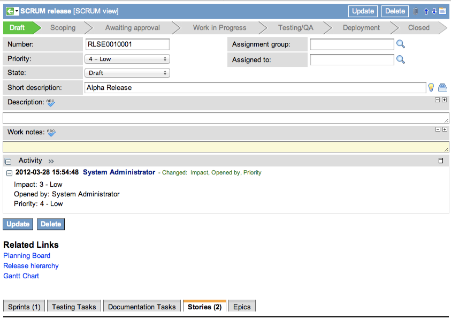Collapse the 2012-03-28 activity entry

[9, 173]
